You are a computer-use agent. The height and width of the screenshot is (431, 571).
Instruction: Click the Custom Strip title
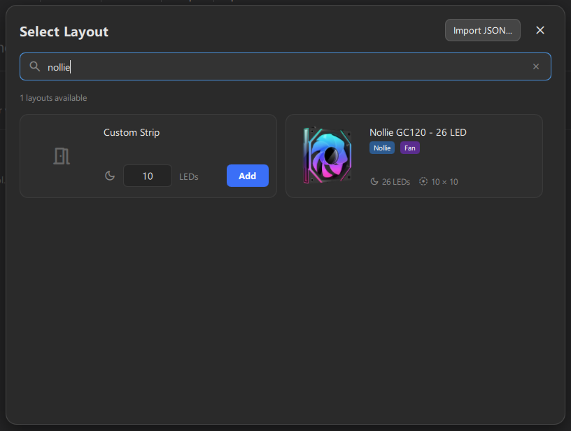click(132, 132)
